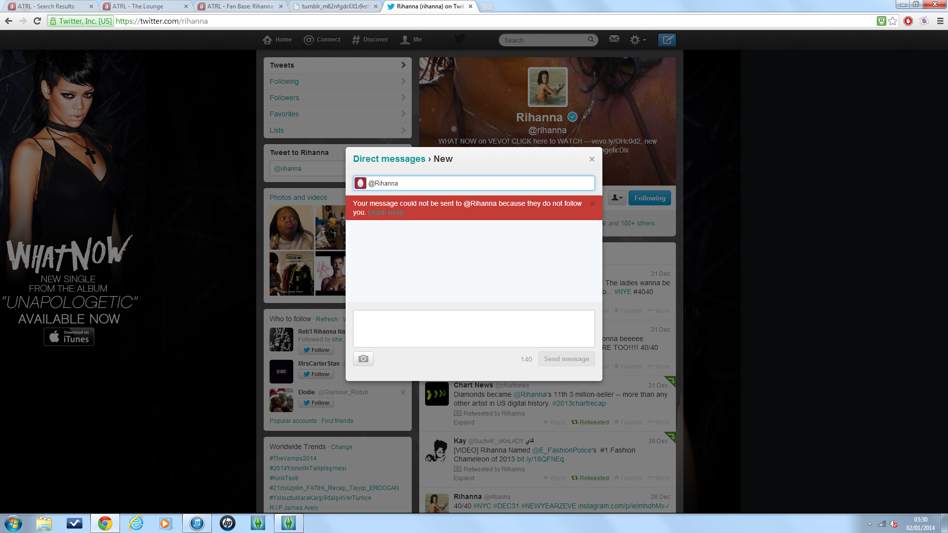The width and height of the screenshot is (948, 533).
Task: Open the Discover tab
Action: tap(370, 39)
